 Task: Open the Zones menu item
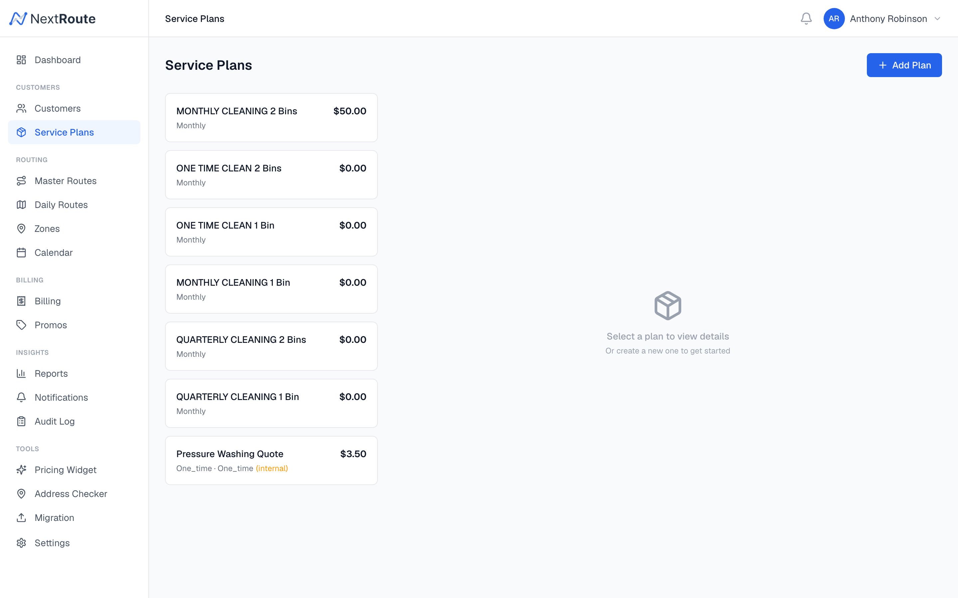coord(47,229)
